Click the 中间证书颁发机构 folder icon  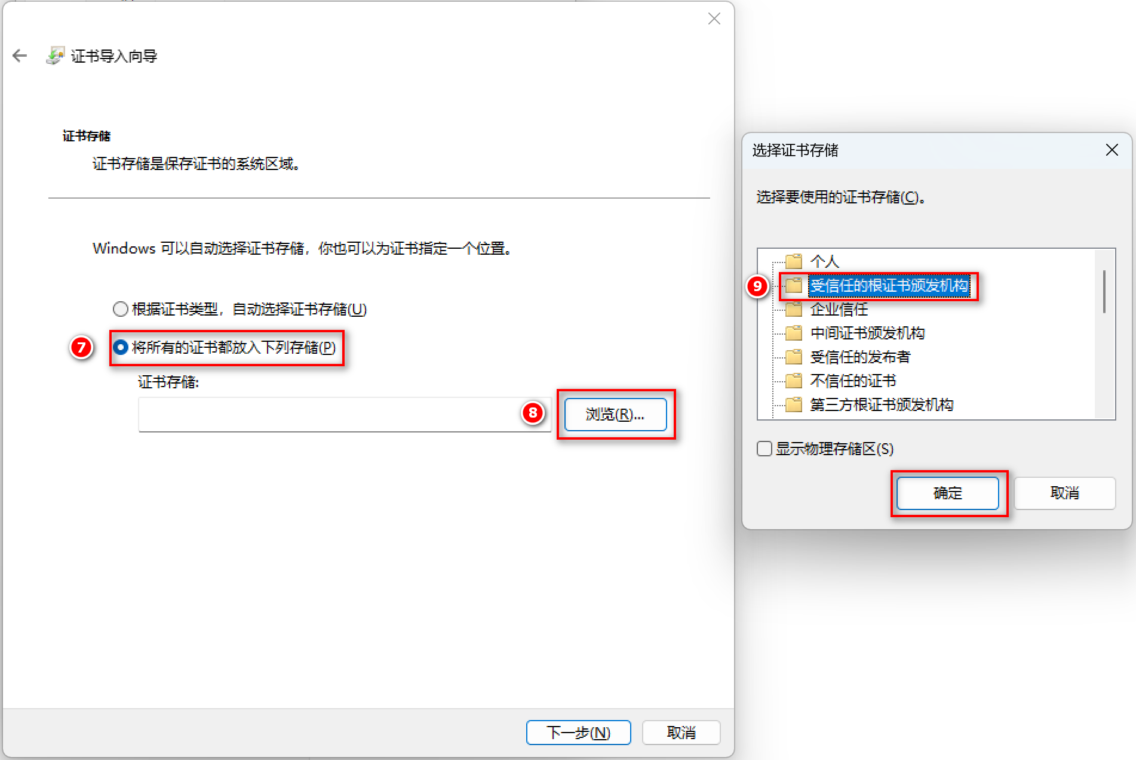click(794, 333)
